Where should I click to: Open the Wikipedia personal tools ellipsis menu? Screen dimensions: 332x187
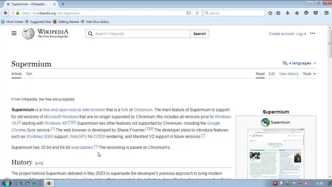(x=313, y=34)
